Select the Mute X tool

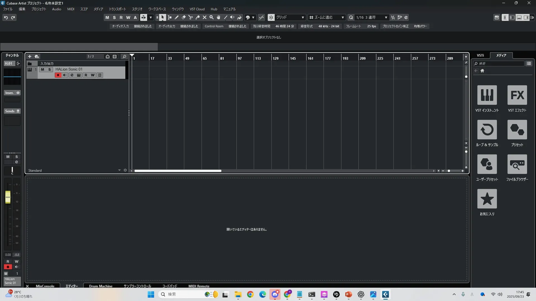click(x=204, y=17)
